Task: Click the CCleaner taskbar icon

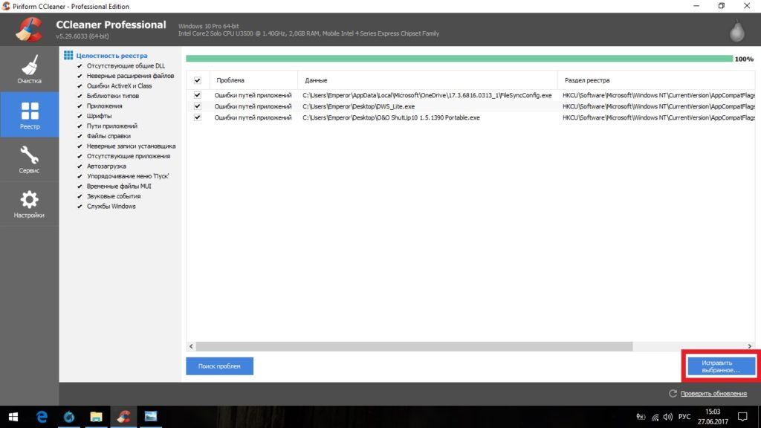Action: (123, 417)
